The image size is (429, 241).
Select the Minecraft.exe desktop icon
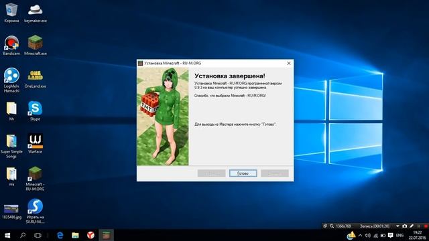[x=36, y=46]
